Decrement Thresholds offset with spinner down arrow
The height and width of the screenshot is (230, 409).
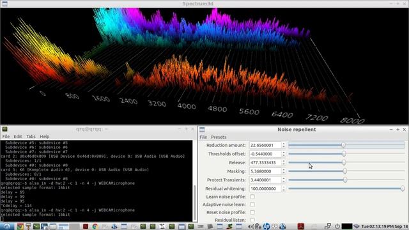(x=284, y=155)
